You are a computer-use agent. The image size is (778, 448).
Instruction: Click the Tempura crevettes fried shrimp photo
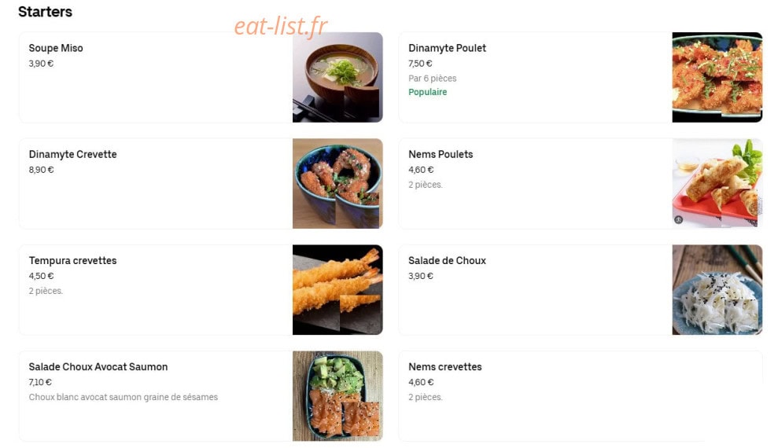click(337, 290)
